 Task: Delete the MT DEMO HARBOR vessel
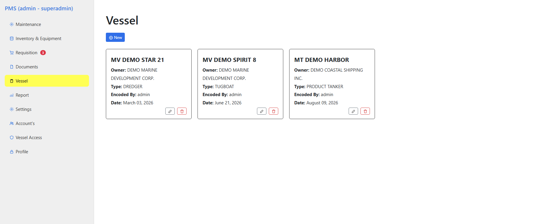[365, 111]
